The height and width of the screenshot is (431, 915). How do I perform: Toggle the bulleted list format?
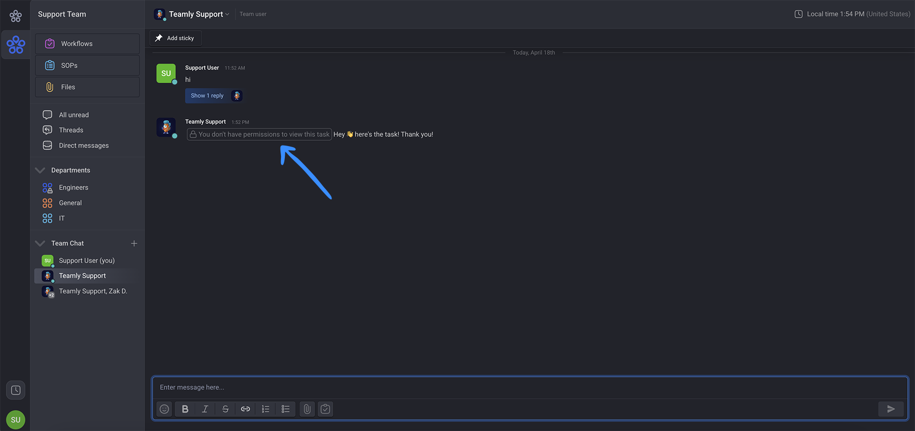click(286, 409)
